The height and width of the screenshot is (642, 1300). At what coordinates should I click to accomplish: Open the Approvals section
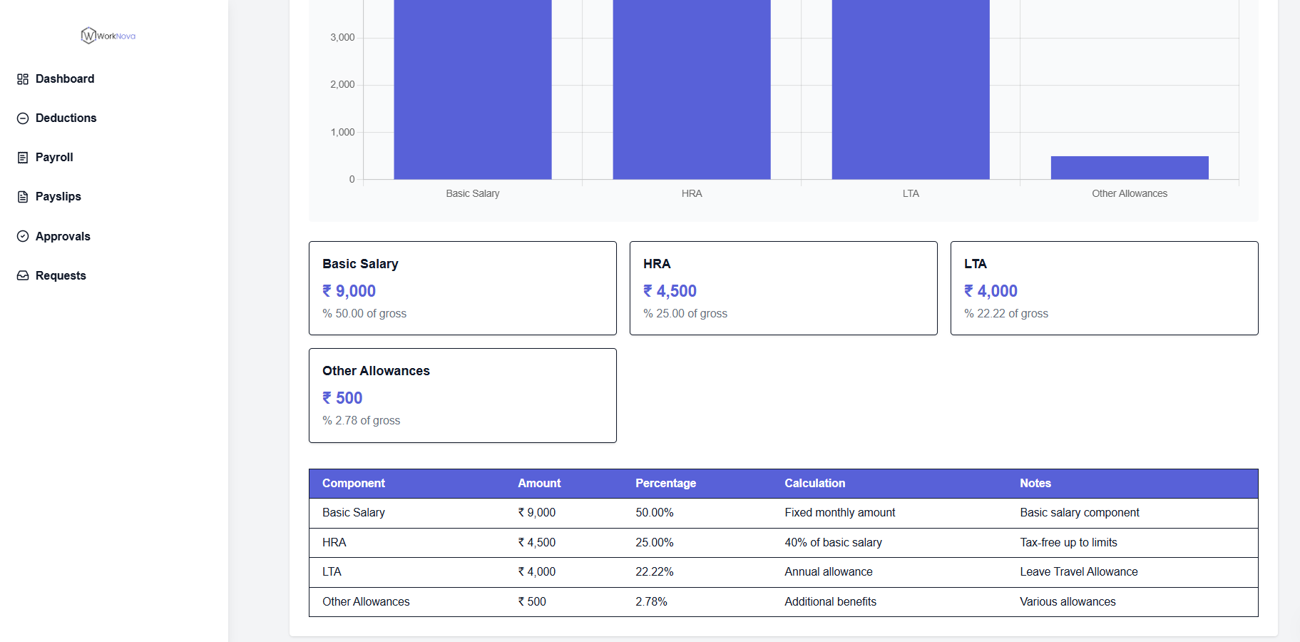(63, 236)
